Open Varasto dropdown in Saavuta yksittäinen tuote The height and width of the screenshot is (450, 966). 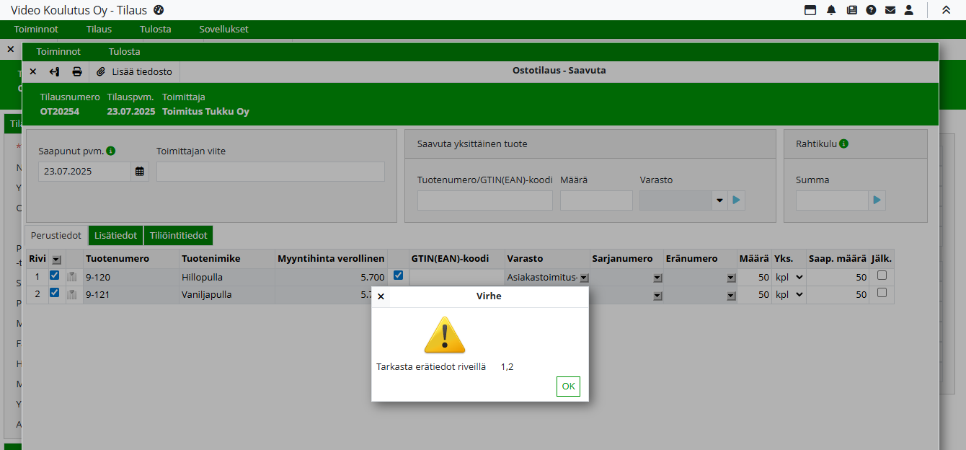click(719, 200)
